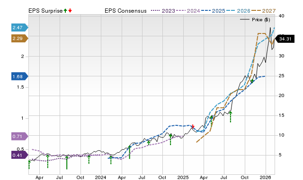The image size is (303, 180).
Task: Click the 2.47 light blue value tag
Action: [x=19, y=27]
